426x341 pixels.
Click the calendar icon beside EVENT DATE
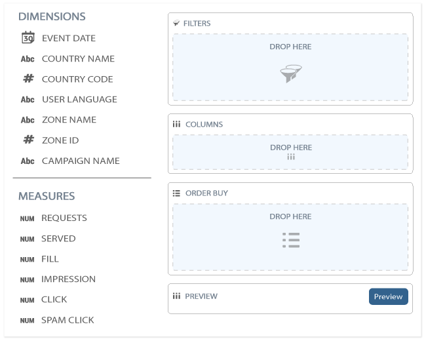[x=28, y=37]
